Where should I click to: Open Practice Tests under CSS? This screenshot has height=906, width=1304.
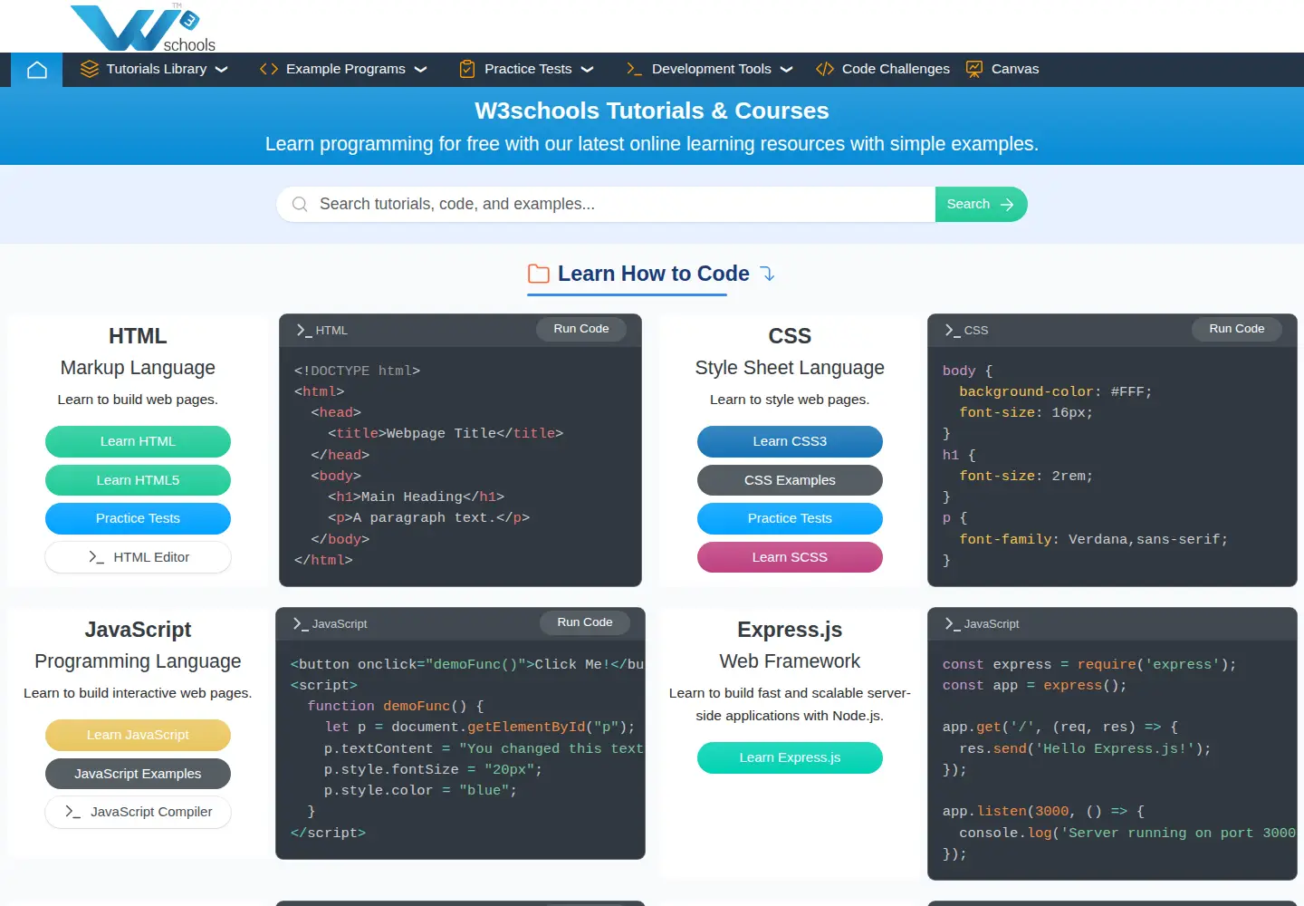coord(790,518)
